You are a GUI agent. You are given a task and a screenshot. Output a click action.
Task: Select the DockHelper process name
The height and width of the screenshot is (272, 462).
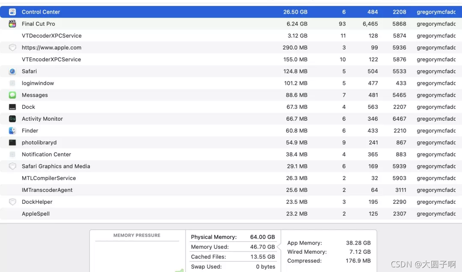click(x=37, y=202)
